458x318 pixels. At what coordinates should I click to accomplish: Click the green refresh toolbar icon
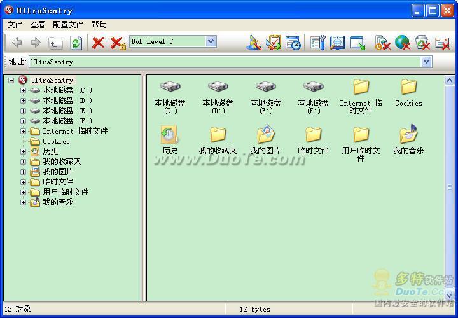click(x=76, y=43)
